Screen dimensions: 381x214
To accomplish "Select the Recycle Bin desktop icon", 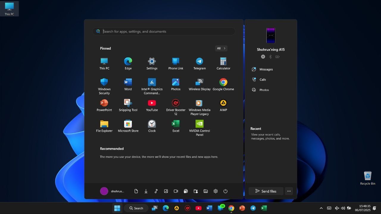I will (368, 178).
